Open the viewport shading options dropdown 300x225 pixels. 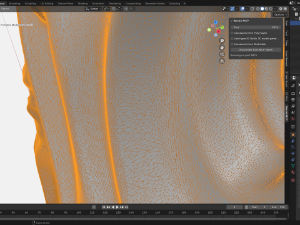275,9
